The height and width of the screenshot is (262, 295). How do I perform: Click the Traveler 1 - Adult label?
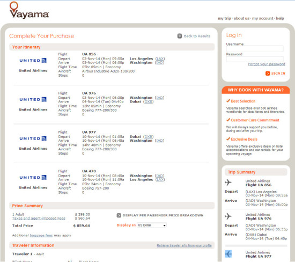(x=28, y=254)
